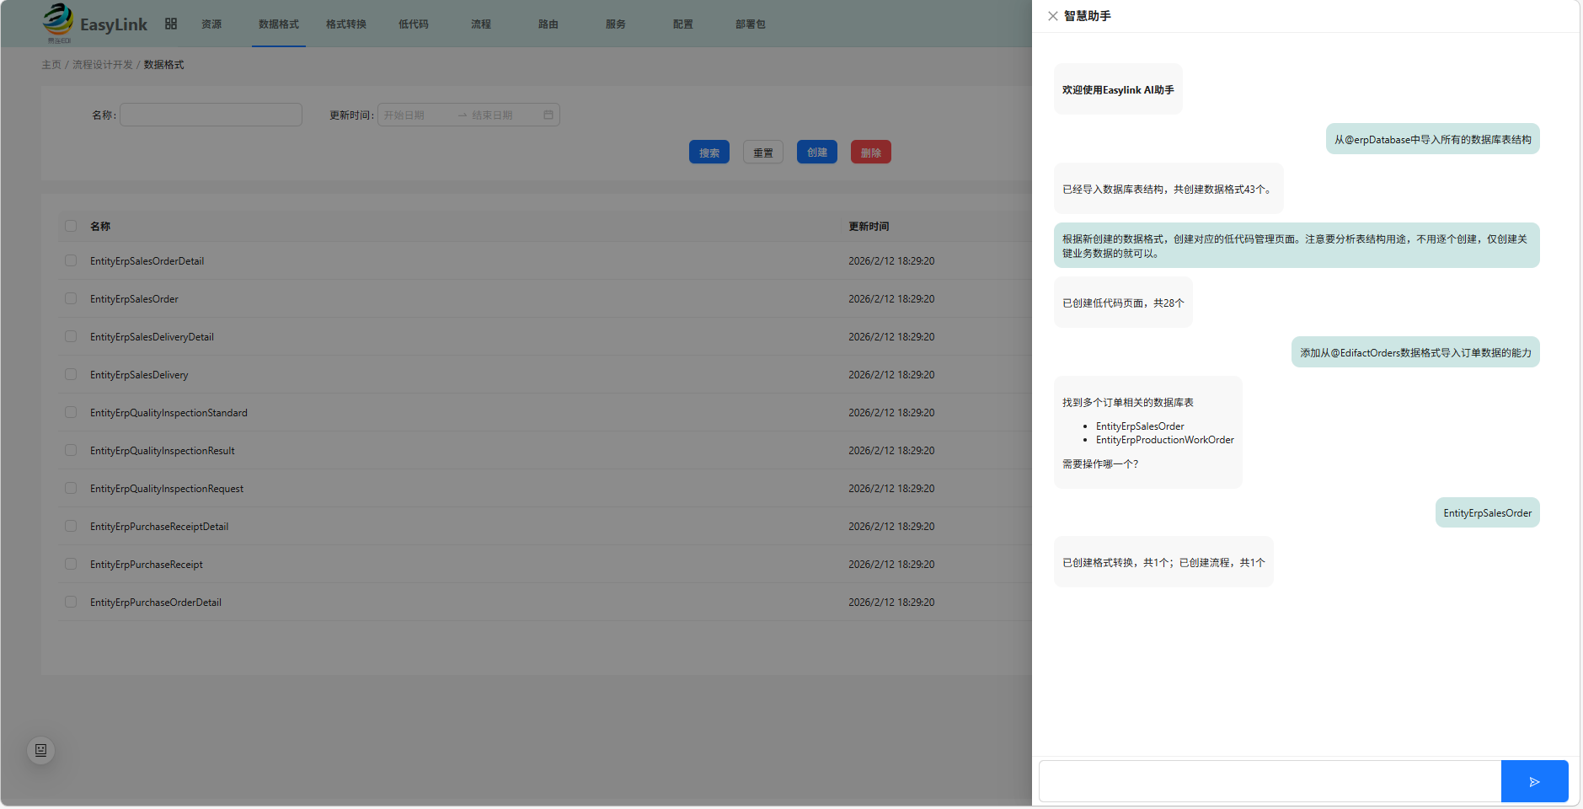This screenshot has height=809, width=1583.
Task: Click the EntityErpProductionWorkOrder bullet in chat
Action: [x=1164, y=440]
